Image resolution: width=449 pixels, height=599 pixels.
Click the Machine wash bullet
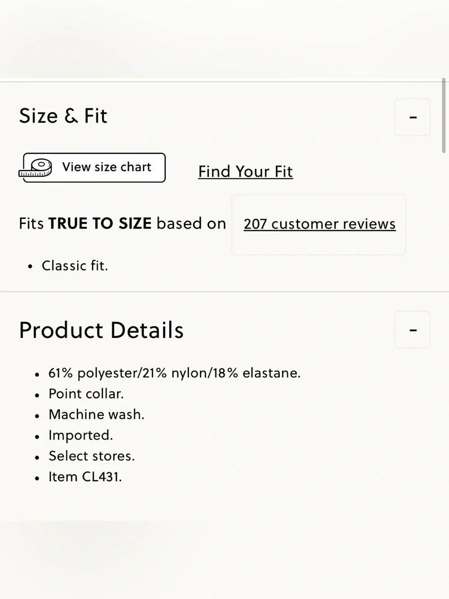tap(97, 414)
